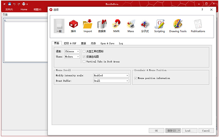Viewport: 219px width, 137px height.
Task: Click the save icon in title bar
Action: (10, 4)
